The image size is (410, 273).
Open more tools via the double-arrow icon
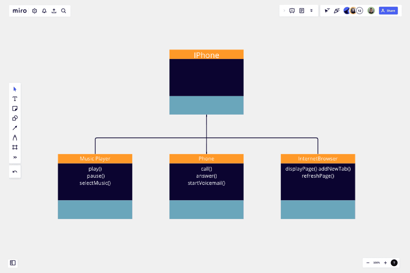point(15,157)
